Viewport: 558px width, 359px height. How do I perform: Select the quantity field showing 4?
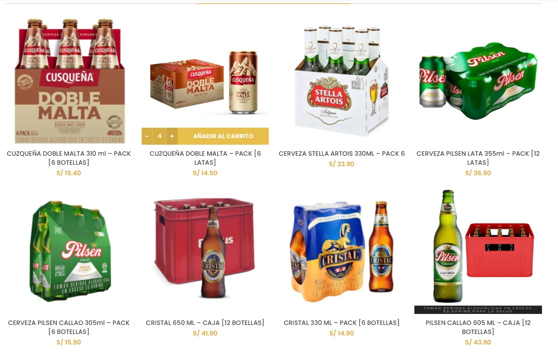[x=160, y=136]
